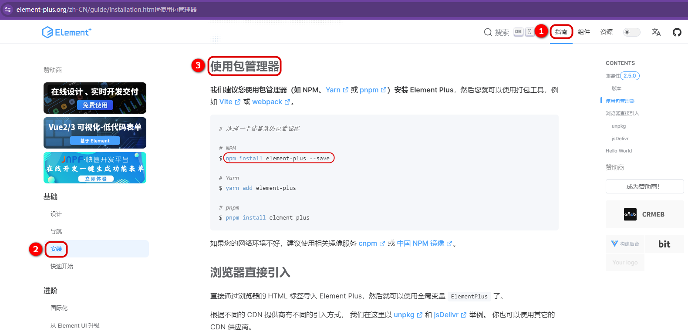Click the npm install element-plus command

point(278,158)
